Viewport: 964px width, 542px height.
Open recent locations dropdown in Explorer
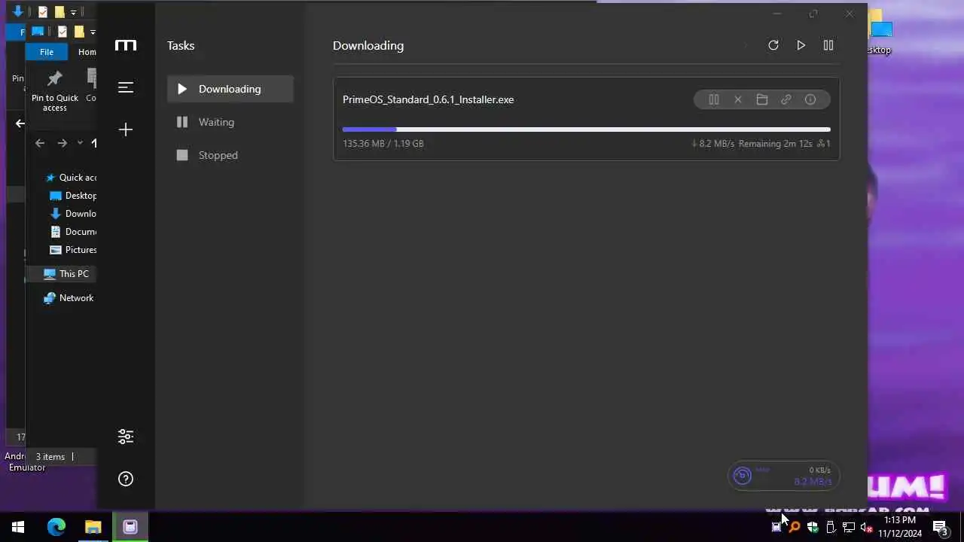[x=80, y=143]
